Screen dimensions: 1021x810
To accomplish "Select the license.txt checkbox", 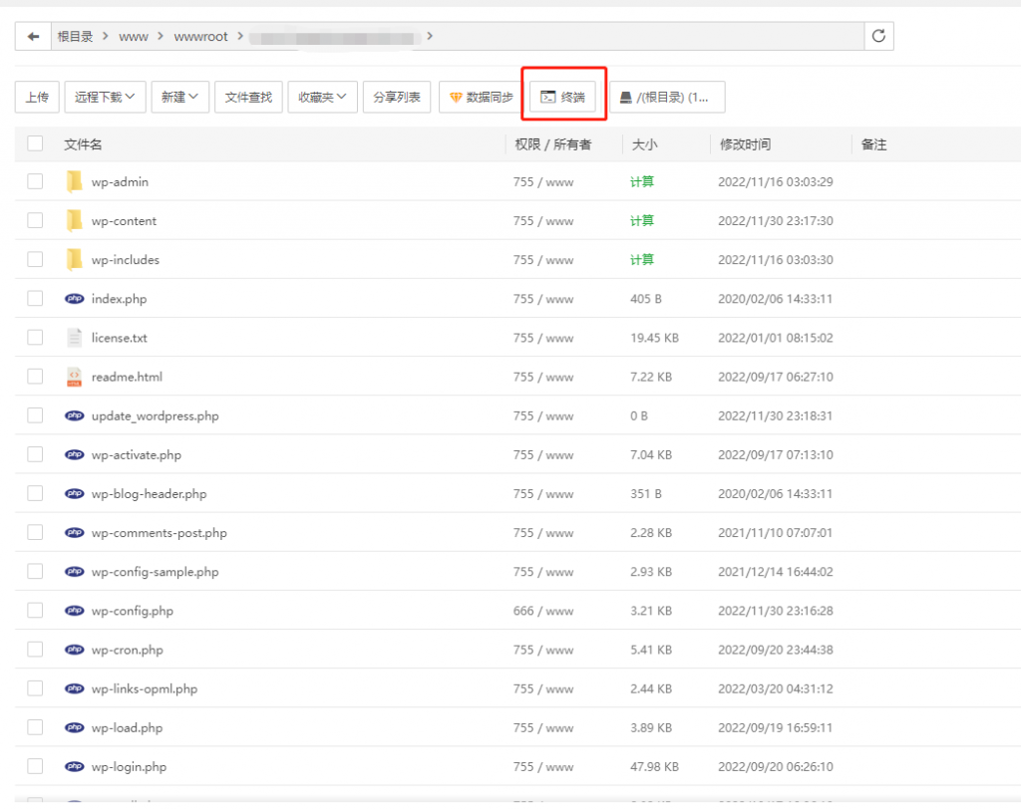I will (35, 338).
